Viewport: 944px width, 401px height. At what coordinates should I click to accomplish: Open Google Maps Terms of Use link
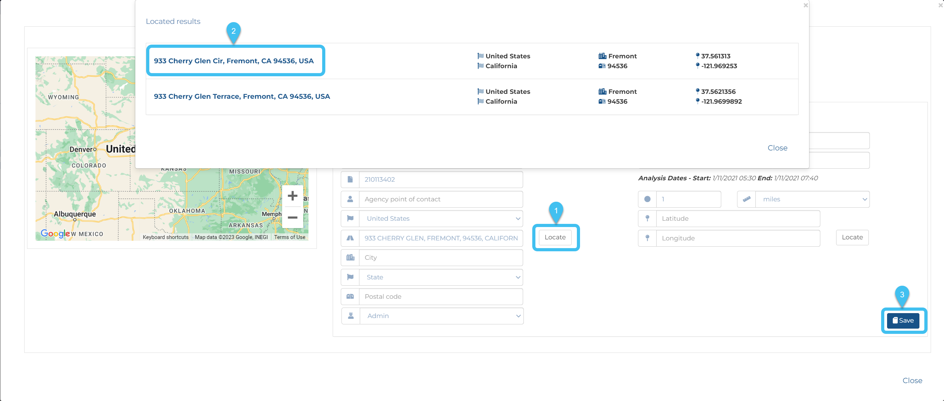pyautogui.click(x=289, y=237)
